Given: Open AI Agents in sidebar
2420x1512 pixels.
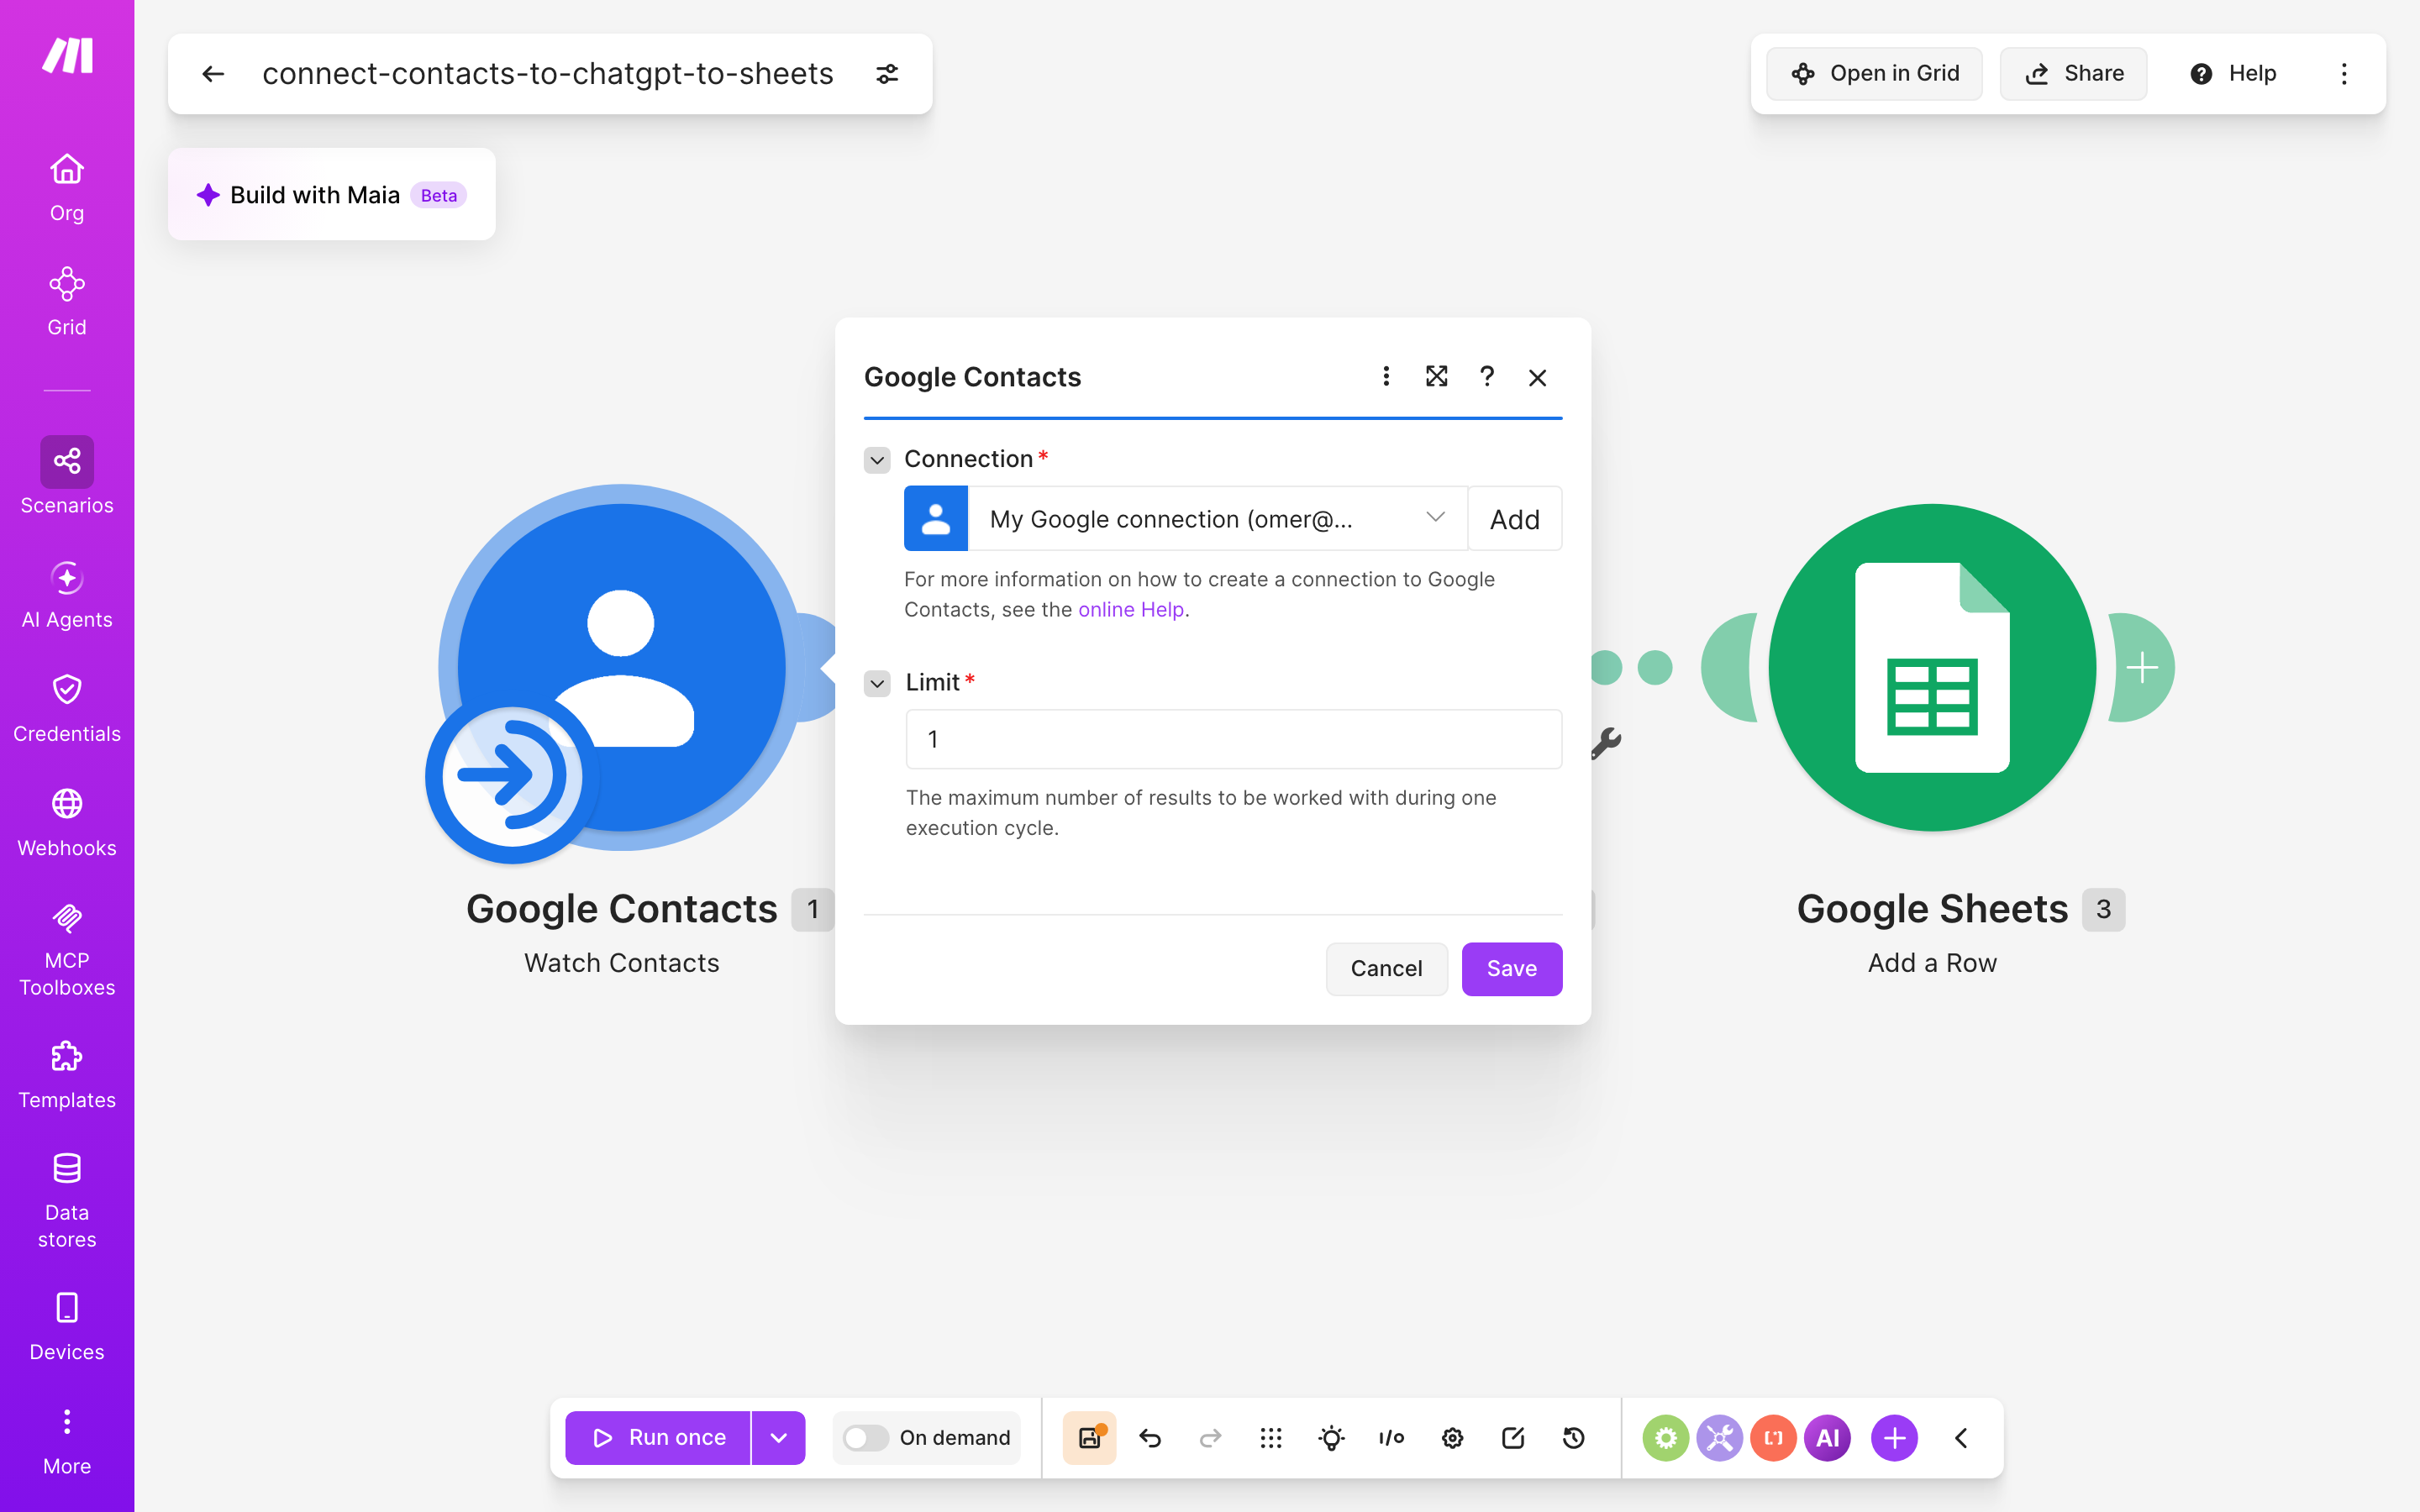Looking at the screenshot, I should [x=67, y=595].
